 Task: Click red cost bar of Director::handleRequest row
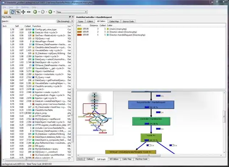pyautogui.click(x=79, y=35)
